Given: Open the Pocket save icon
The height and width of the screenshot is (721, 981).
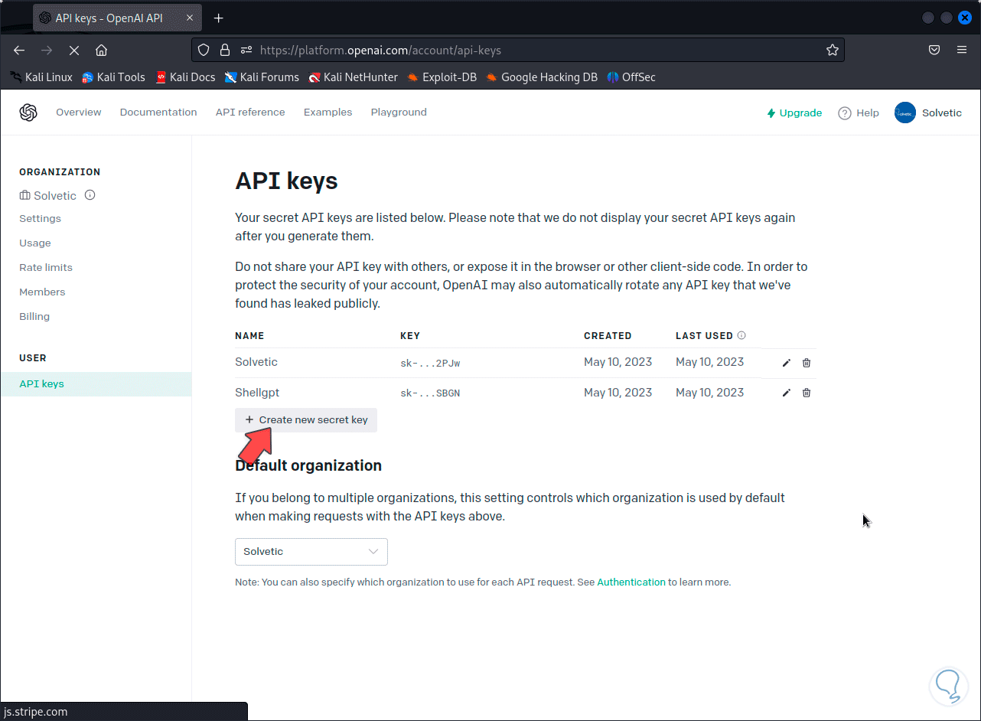Looking at the screenshot, I should [934, 50].
